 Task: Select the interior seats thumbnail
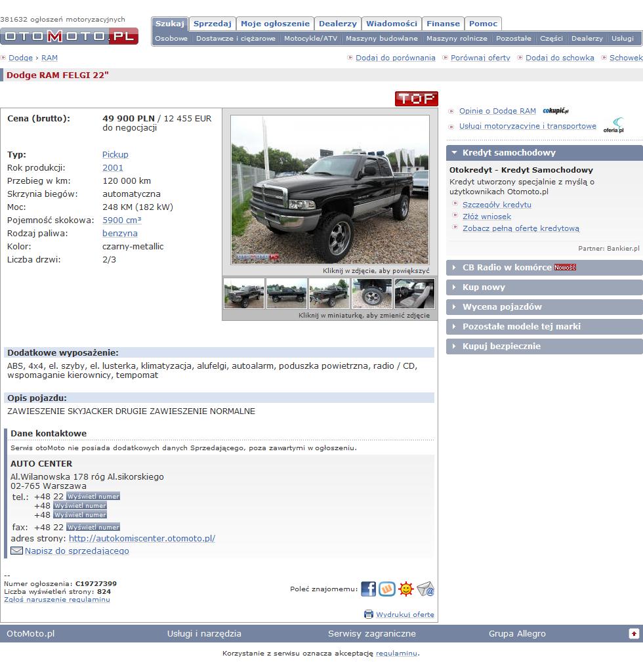[x=415, y=293]
